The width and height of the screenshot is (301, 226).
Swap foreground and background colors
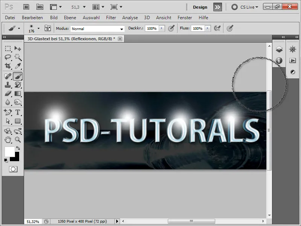click(x=18, y=148)
